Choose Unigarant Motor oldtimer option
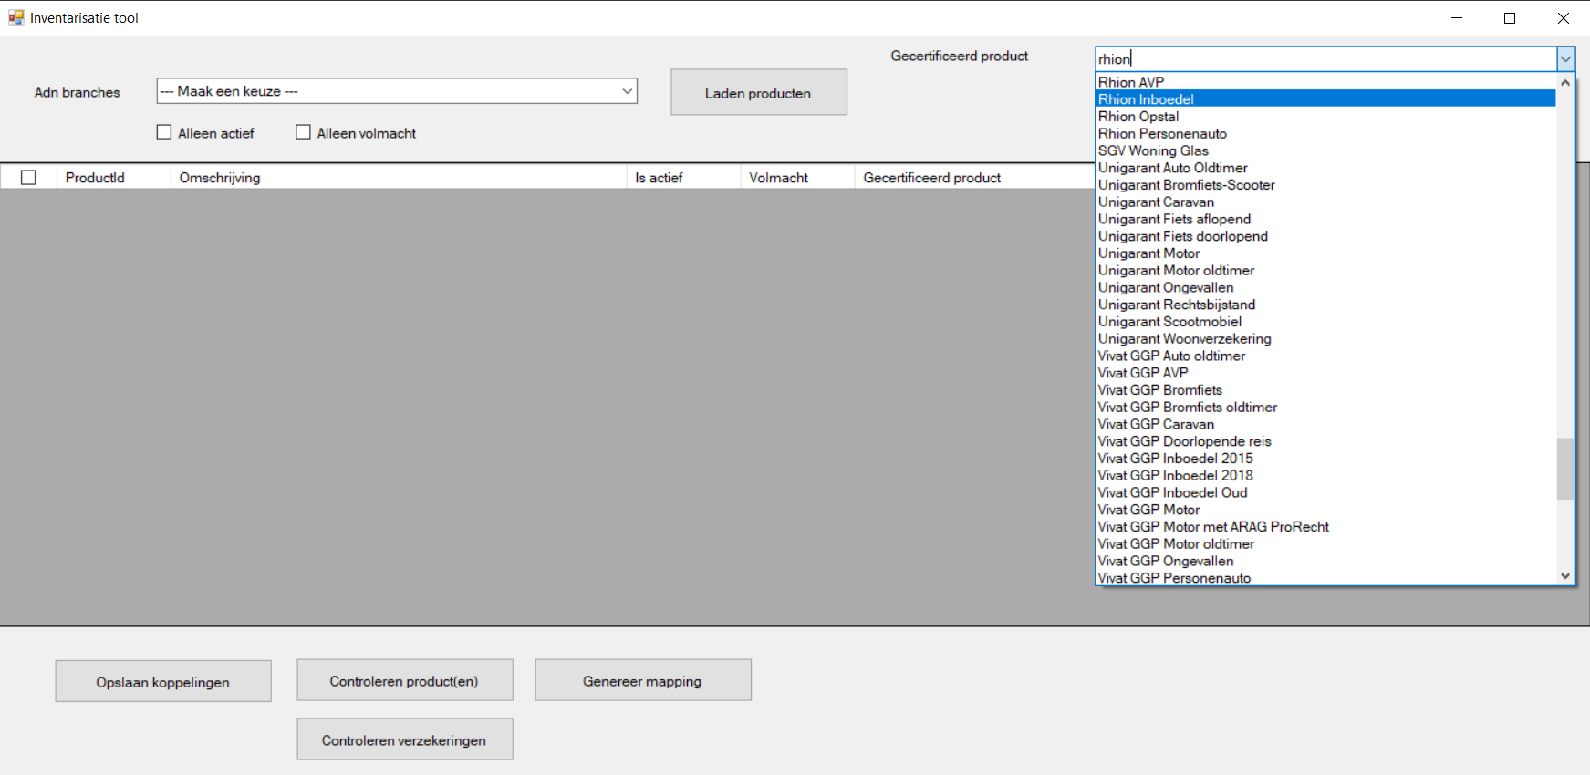 pos(1325,271)
